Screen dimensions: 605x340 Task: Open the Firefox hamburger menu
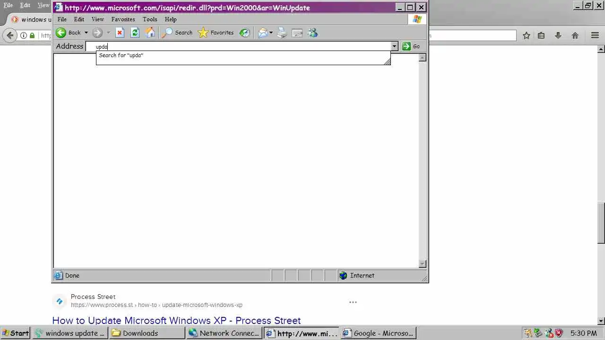pos(595,35)
